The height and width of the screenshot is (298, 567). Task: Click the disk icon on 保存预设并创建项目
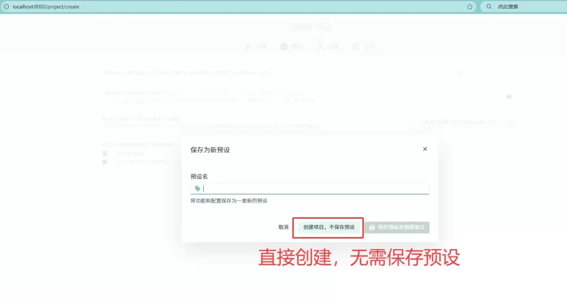(x=372, y=227)
